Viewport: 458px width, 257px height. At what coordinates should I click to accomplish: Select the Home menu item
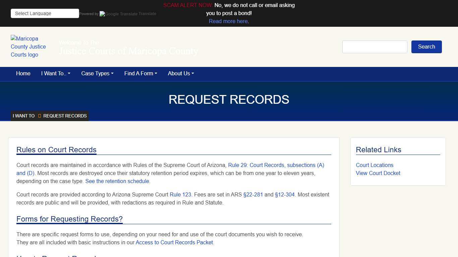pyautogui.click(x=23, y=73)
